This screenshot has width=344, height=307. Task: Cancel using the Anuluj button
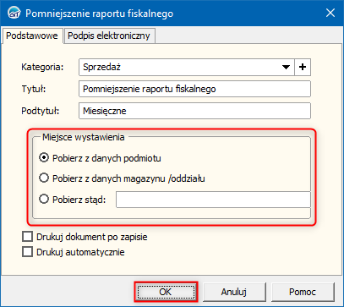(x=234, y=292)
